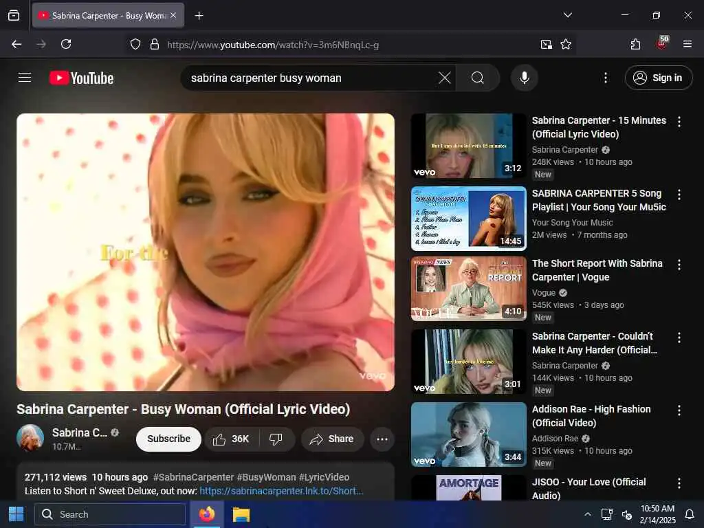
Task: Select the Busy Woman browser tab
Action: [x=108, y=16]
